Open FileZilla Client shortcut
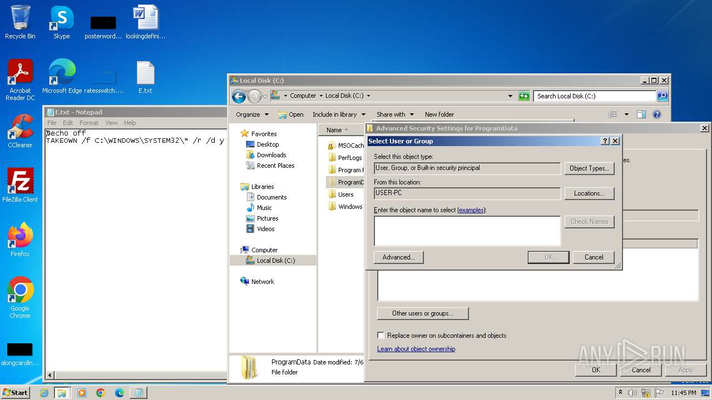The width and height of the screenshot is (712, 400). [x=20, y=185]
